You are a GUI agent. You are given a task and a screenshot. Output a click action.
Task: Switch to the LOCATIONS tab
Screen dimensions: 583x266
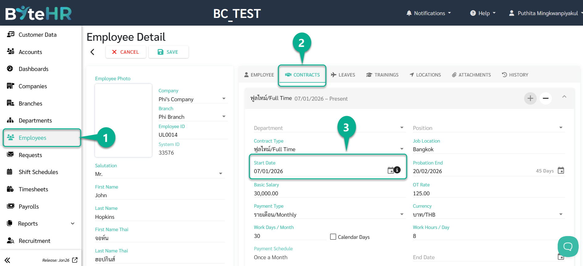[425, 75]
